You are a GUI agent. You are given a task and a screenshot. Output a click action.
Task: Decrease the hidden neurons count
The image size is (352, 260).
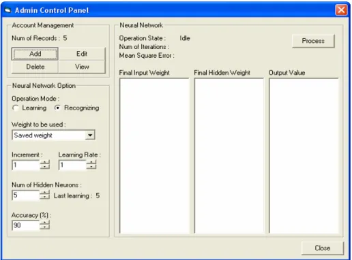[45, 197]
